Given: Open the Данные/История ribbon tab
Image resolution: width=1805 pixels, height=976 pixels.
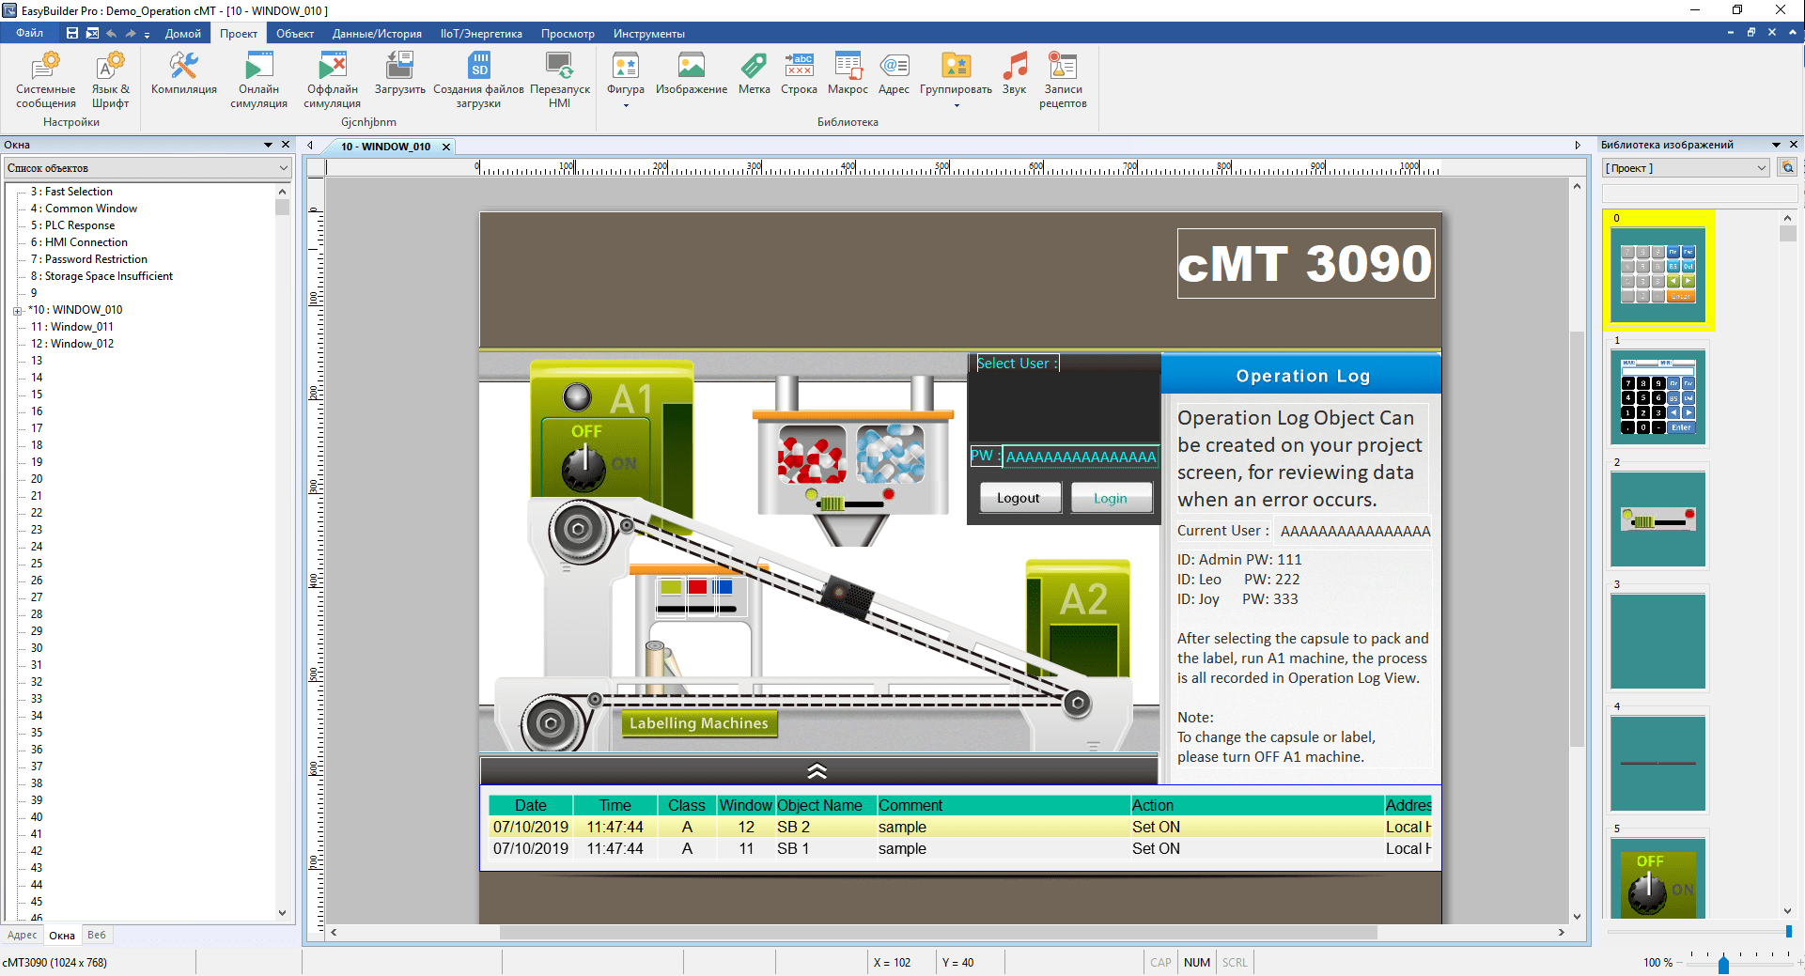Looking at the screenshot, I should coord(376,34).
